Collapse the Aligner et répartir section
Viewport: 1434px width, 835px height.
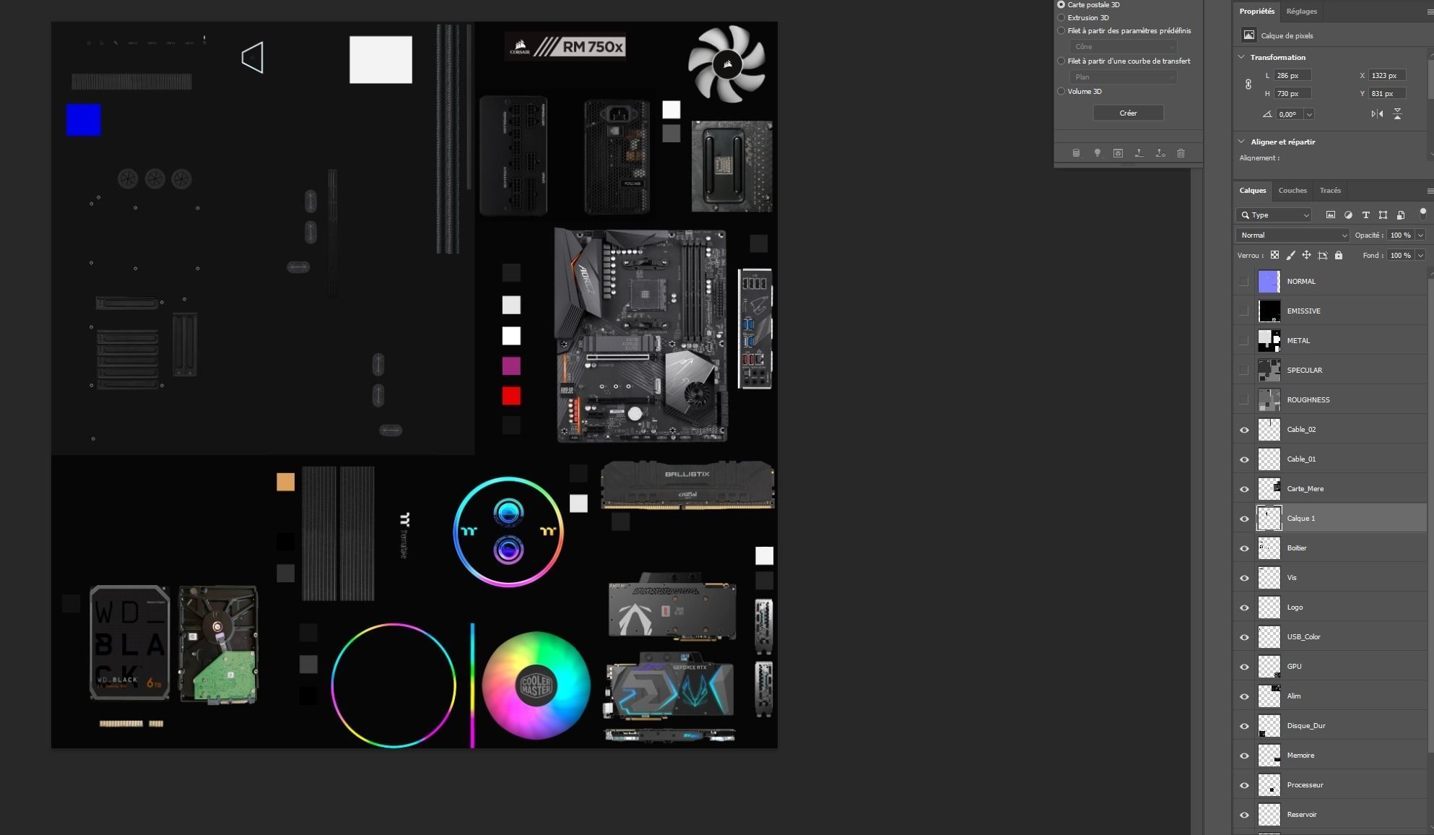pos(1241,142)
